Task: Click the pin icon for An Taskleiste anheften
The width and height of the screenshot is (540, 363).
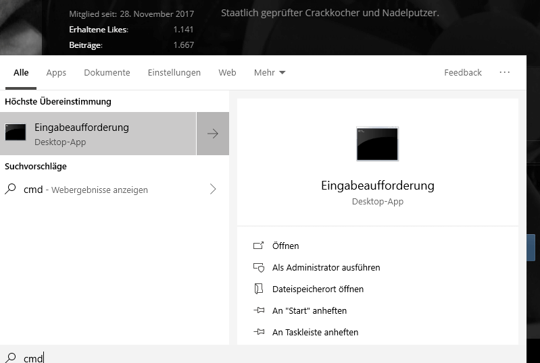Action: [259, 332]
